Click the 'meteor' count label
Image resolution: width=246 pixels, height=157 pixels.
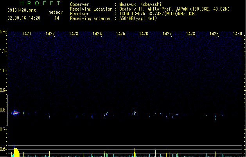coord(56,12)
